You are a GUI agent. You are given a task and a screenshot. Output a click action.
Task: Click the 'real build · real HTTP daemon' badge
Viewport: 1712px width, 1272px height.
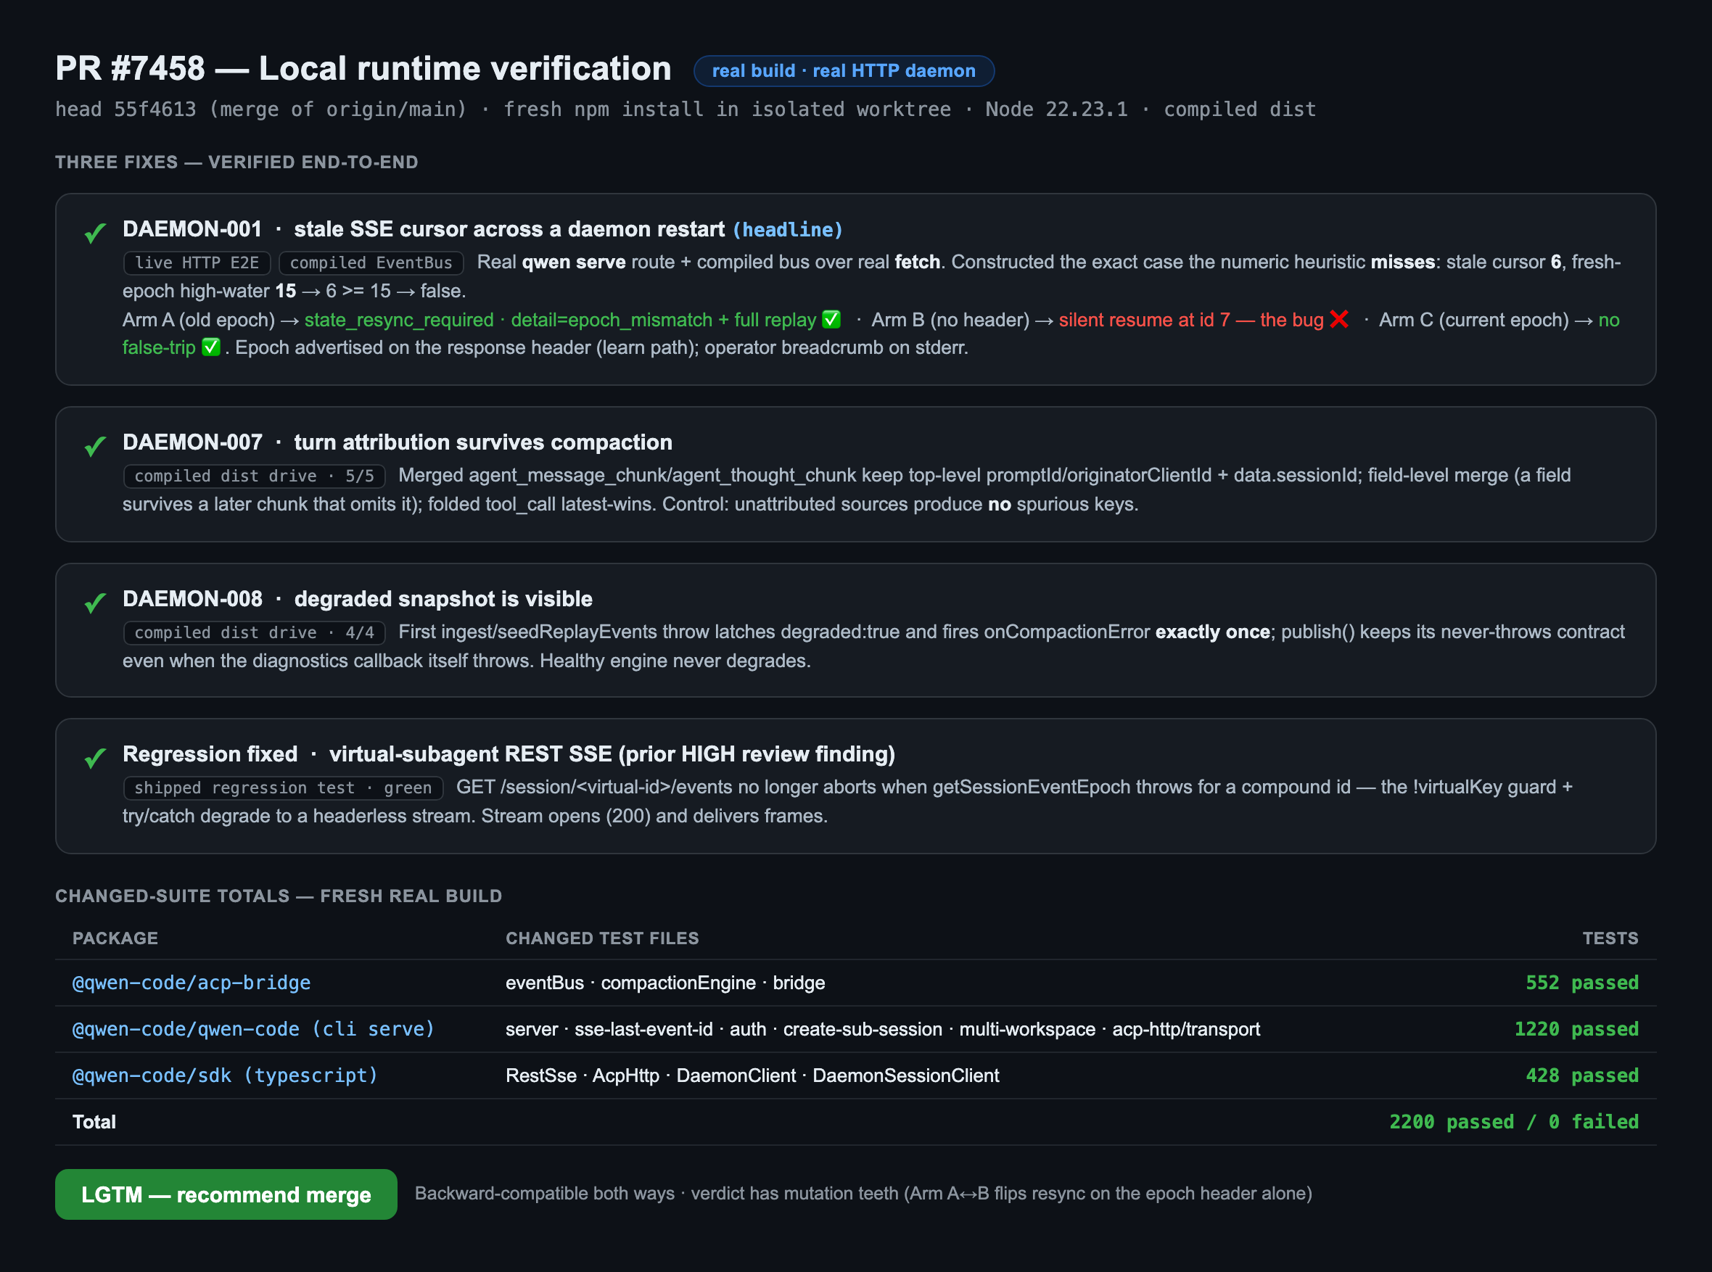(843, 71)
